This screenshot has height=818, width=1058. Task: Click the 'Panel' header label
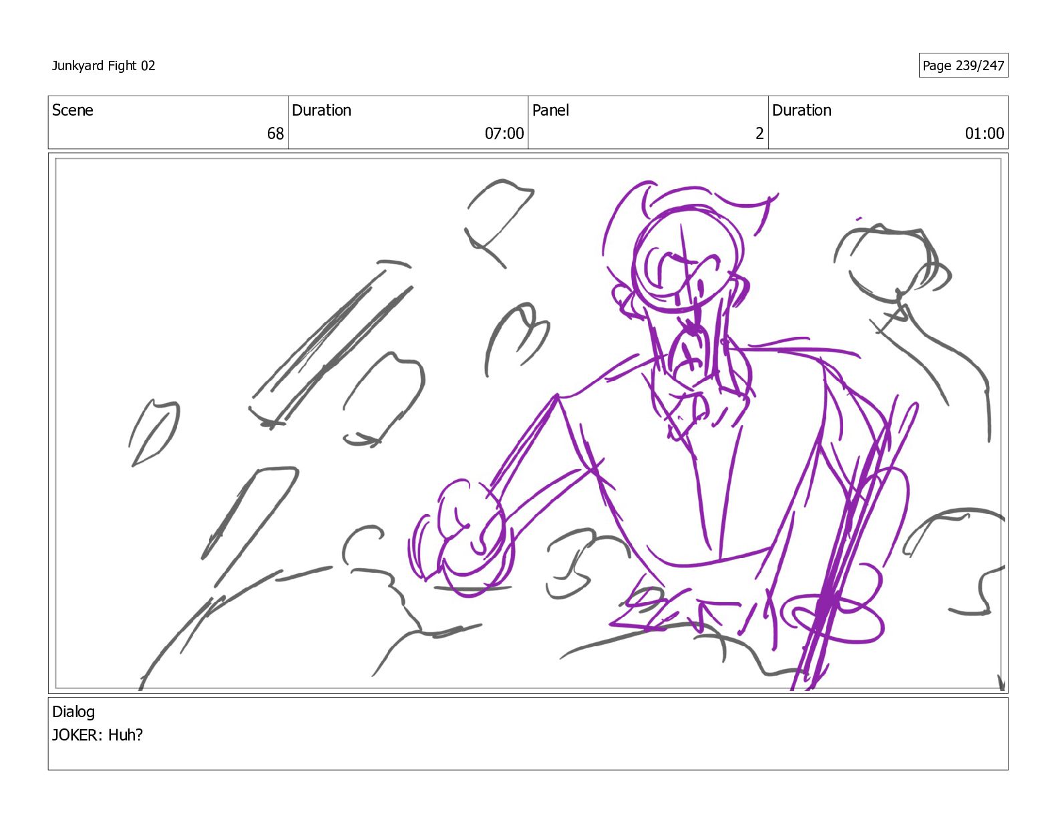pyautogui.click(x=550, y=110)
